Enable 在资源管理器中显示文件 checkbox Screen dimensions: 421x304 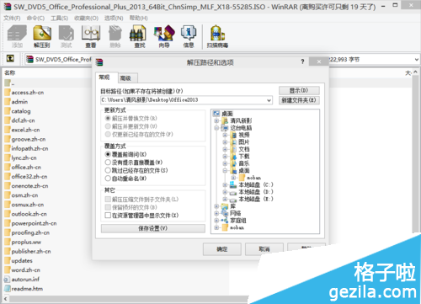[108, 216]
